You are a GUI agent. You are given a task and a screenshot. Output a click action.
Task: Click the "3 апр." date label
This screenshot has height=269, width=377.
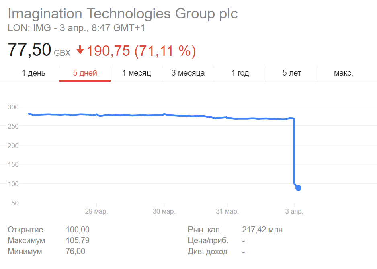coord(294,212)
